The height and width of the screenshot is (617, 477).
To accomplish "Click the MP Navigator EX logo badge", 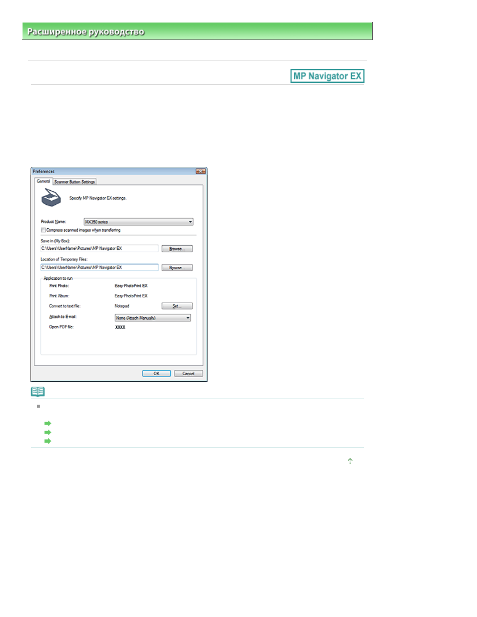I will pos(327,76).
